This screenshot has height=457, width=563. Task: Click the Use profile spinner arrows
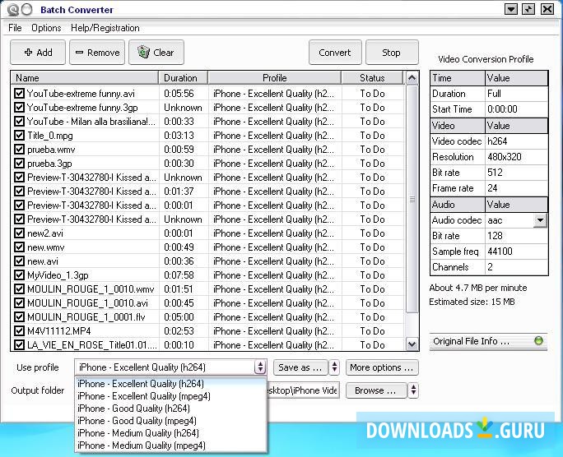point(260,367)
